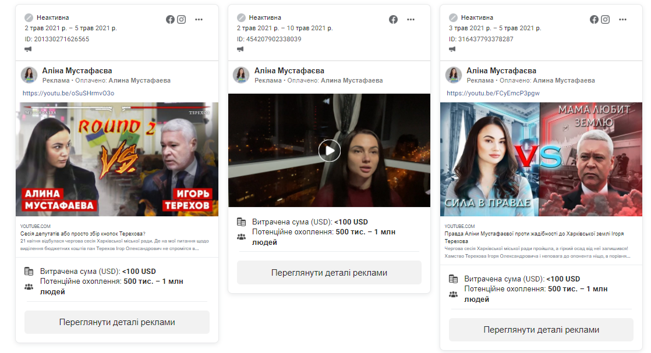Open three-dot options menu on first ad
Image resolution: width=651 pixels, height=353 pixels.
coord(199,19)
